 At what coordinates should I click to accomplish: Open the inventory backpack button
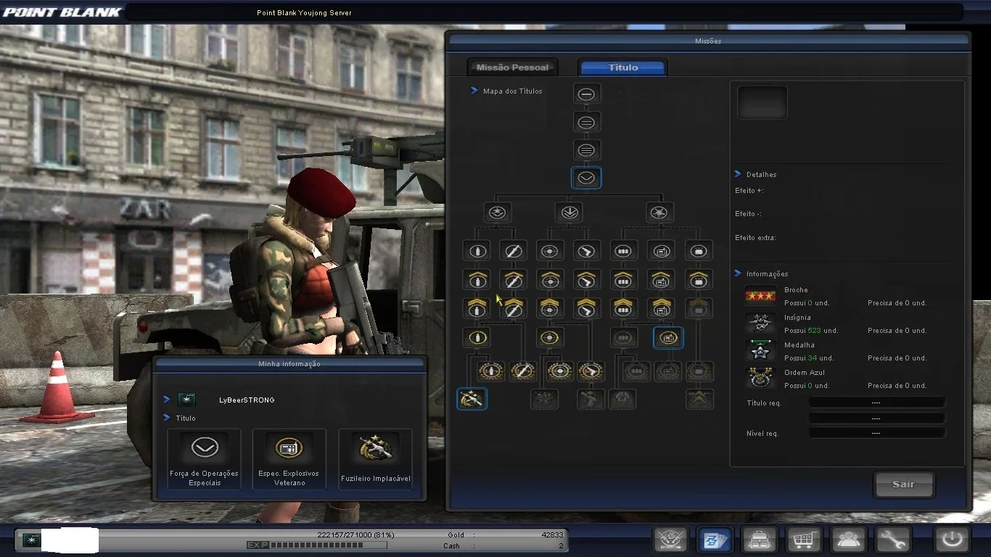pos(760,540)
